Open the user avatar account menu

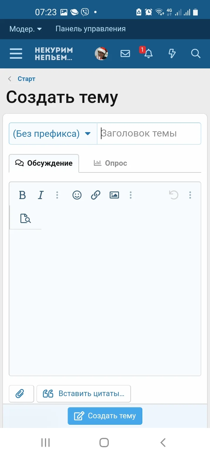coord(101,53)
